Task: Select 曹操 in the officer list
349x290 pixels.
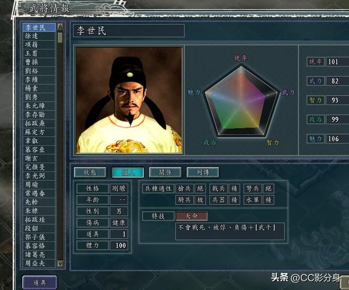Action: (x=39, y=62)
